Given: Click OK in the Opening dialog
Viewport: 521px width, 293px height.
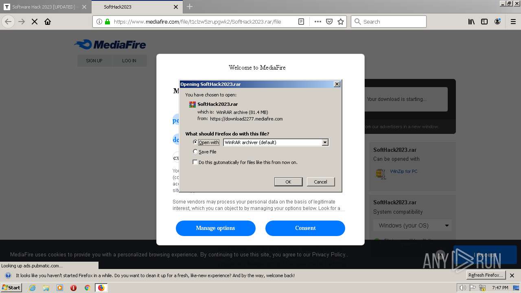Looking at the screenshot, I should [288, 181].
